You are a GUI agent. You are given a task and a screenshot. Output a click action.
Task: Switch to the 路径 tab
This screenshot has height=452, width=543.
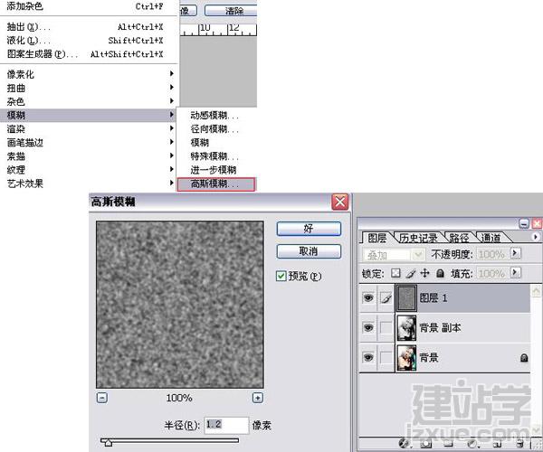(x=459, y=238)
